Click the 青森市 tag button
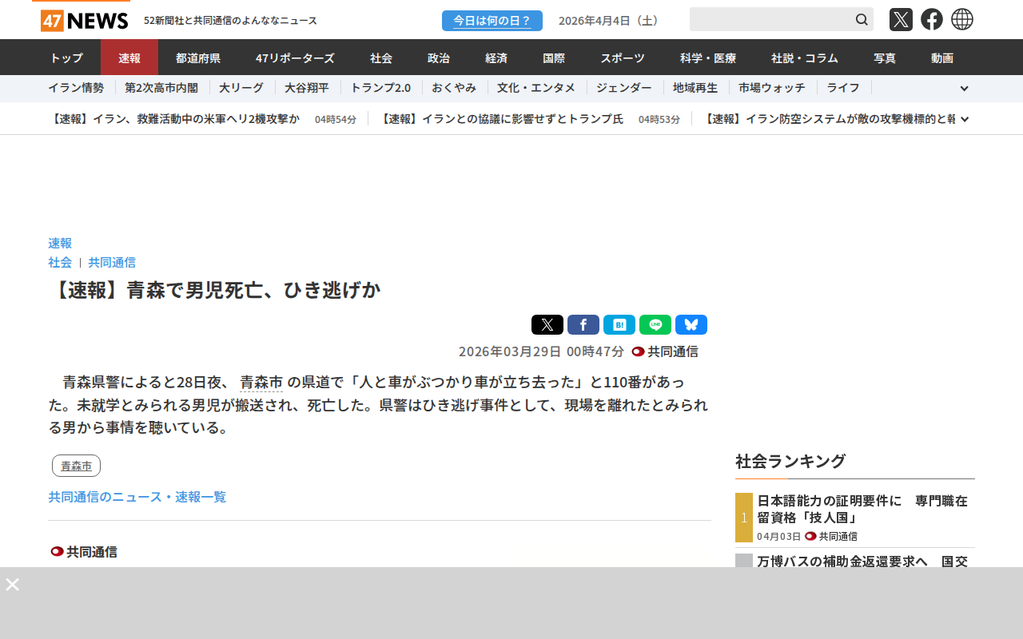Screen dimensions: 1023x639 [x=76, y=466]
